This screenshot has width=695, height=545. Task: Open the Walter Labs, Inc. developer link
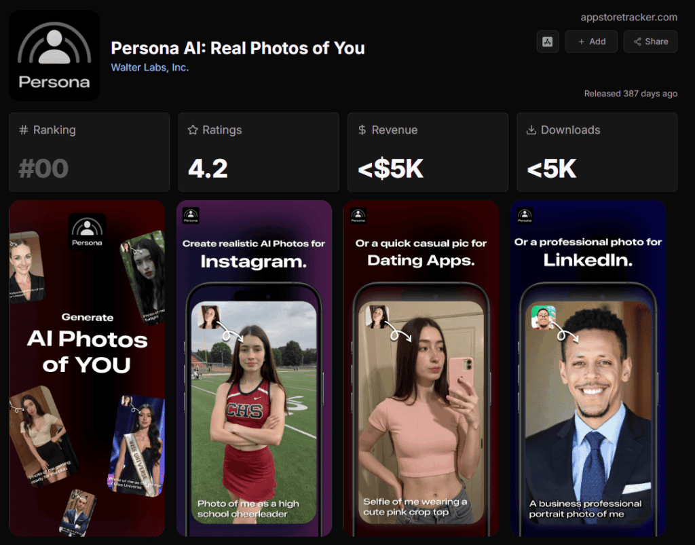[150, 67]
